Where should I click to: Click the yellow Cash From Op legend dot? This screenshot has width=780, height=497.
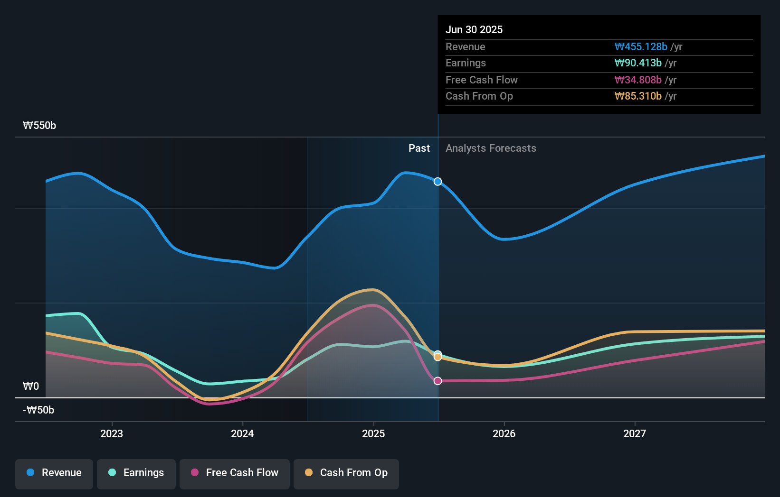click(x=309, y=472)
